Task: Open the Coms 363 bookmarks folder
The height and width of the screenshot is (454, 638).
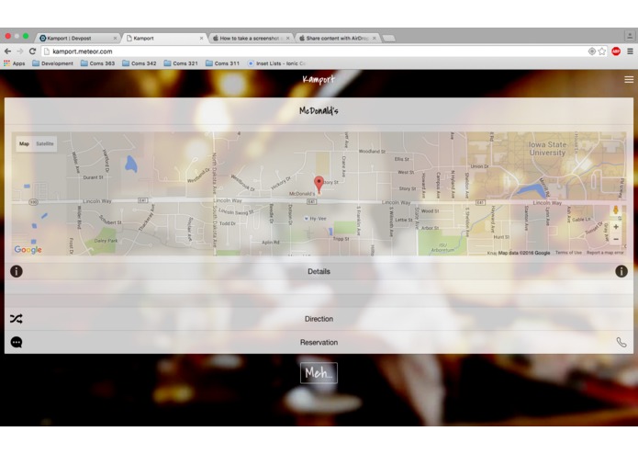Action: pyautogui.click(x=97, y=63)
